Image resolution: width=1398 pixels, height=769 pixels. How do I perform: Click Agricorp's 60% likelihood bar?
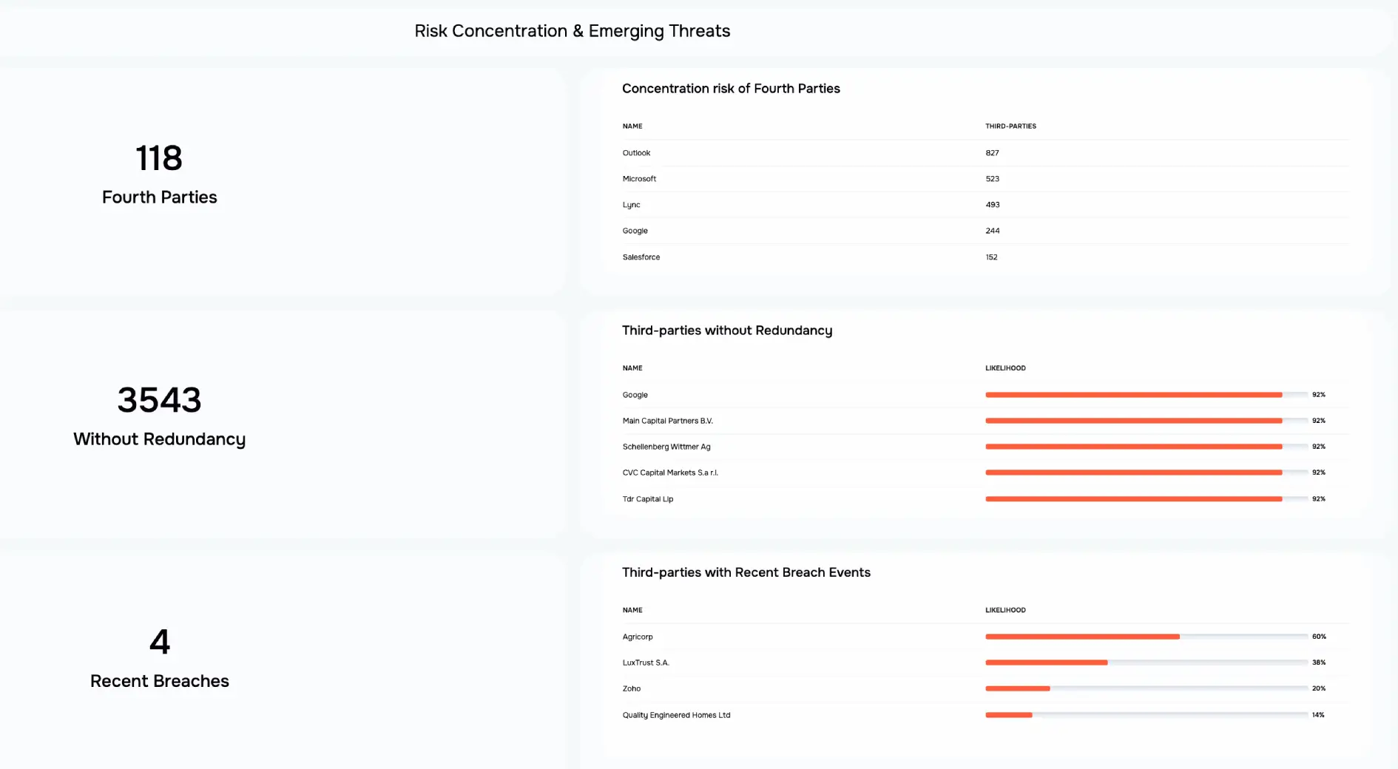1082,637
